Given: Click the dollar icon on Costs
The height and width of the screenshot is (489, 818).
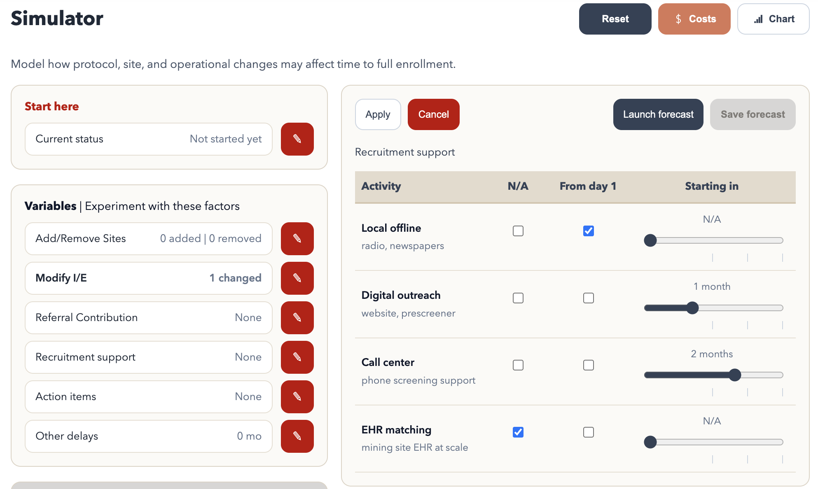Looking at the screenshot, I should [678, 19].
